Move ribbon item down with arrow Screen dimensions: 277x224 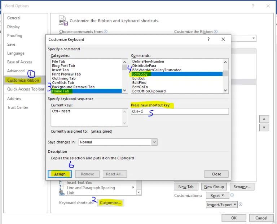point(264,128)
